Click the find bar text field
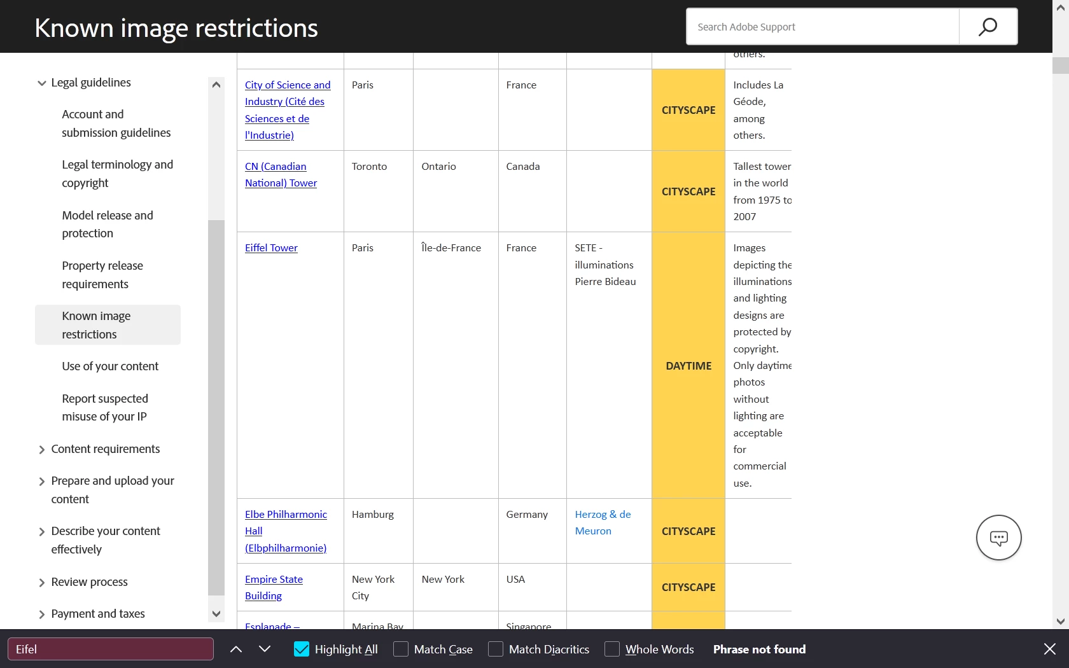Image resolution: width=1069 pixels, height=668 pixels. click(111, 649)
